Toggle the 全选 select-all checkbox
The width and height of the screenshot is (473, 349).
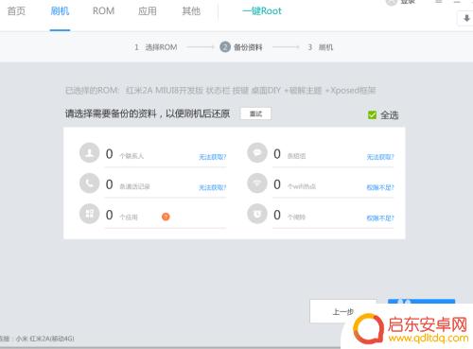[372, 115]
